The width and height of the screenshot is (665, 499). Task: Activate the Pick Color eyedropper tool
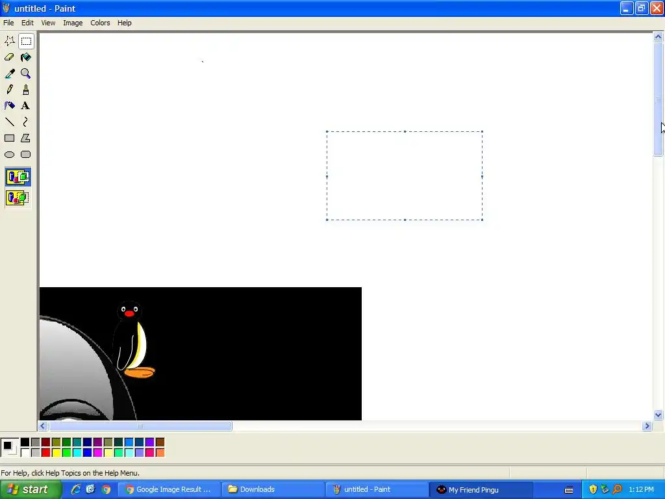click(10, 73)
